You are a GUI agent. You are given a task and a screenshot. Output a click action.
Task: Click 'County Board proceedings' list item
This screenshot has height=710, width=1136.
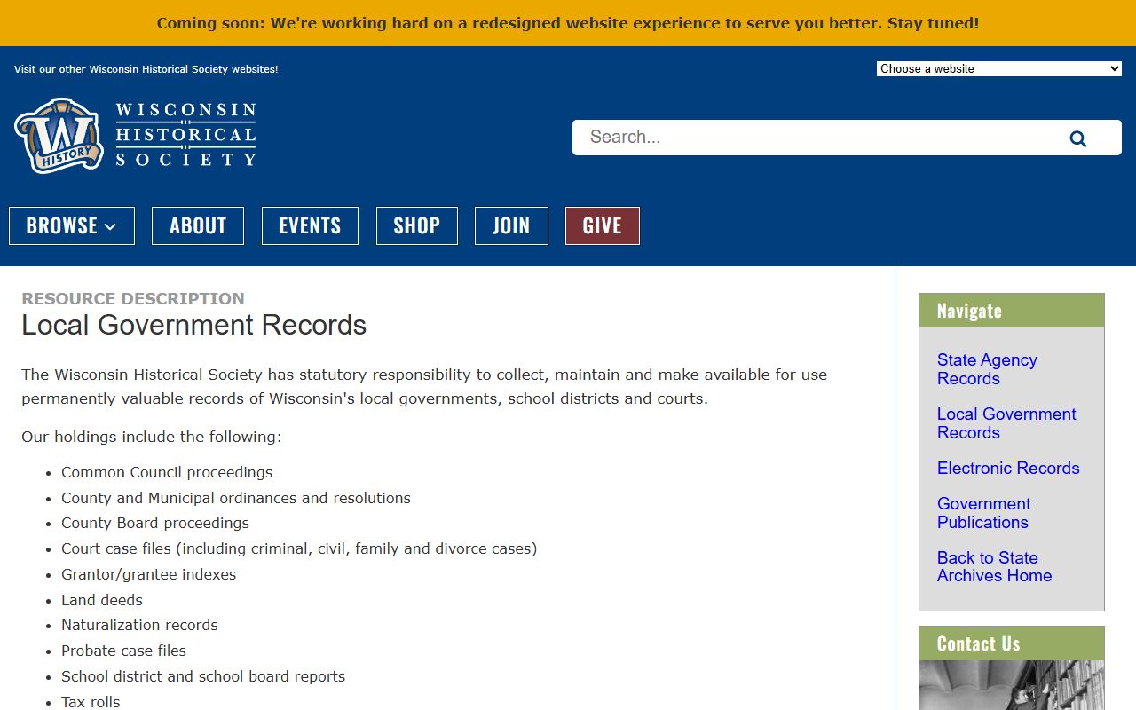pos(155,523)
